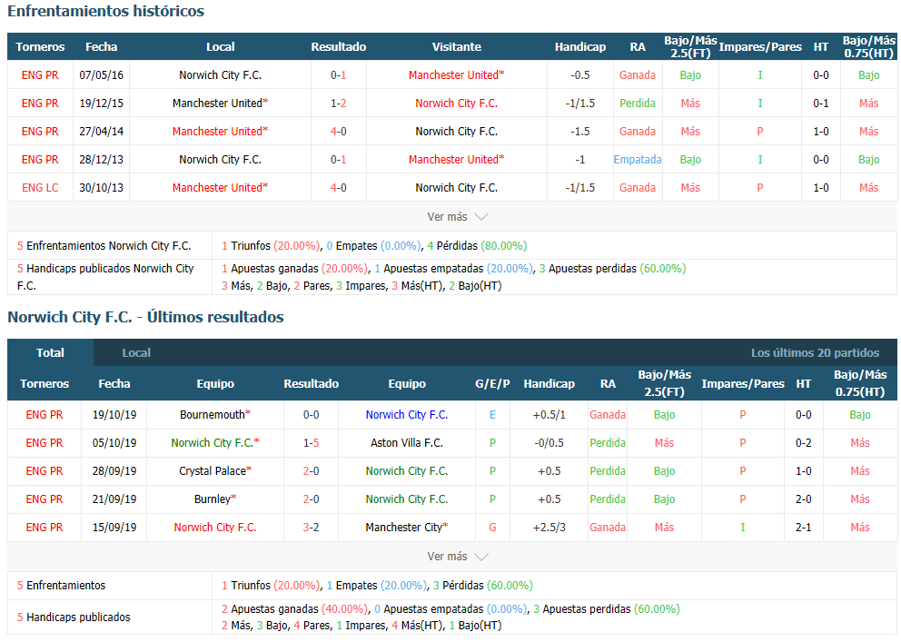Switch to the Local tab
The width and height of the screenshot is (901, 642).
click(x=136, y=352)
